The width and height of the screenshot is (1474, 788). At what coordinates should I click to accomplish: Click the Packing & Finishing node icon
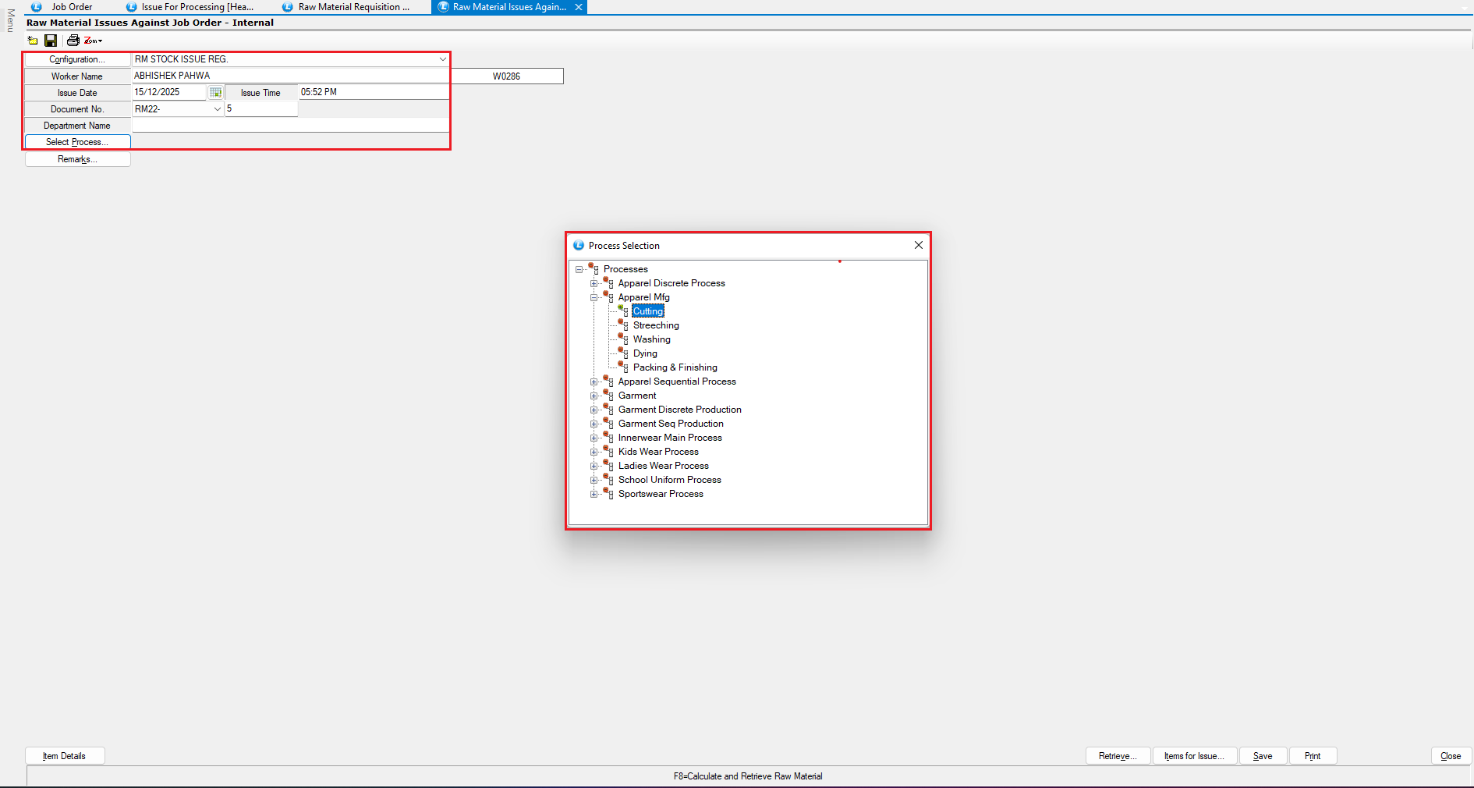[622, 367]
